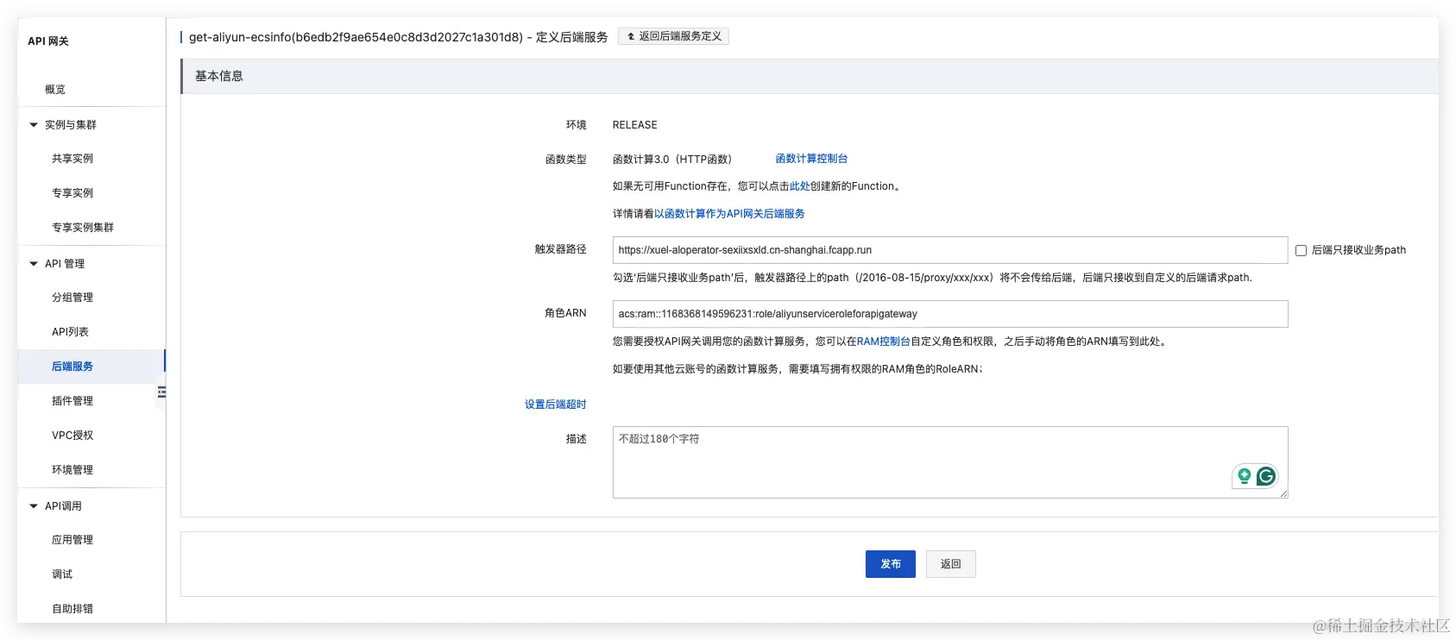Open API列表 in the sidebar
Image resolution: width=1456 pixels, height=640 pixels.
tap(70, 332)
